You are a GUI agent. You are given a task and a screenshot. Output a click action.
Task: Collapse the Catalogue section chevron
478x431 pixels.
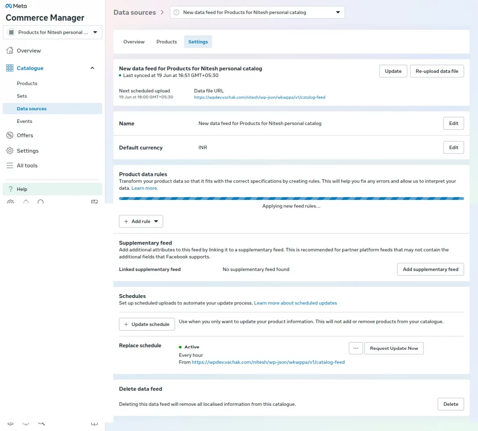click(x=93, y=68)
